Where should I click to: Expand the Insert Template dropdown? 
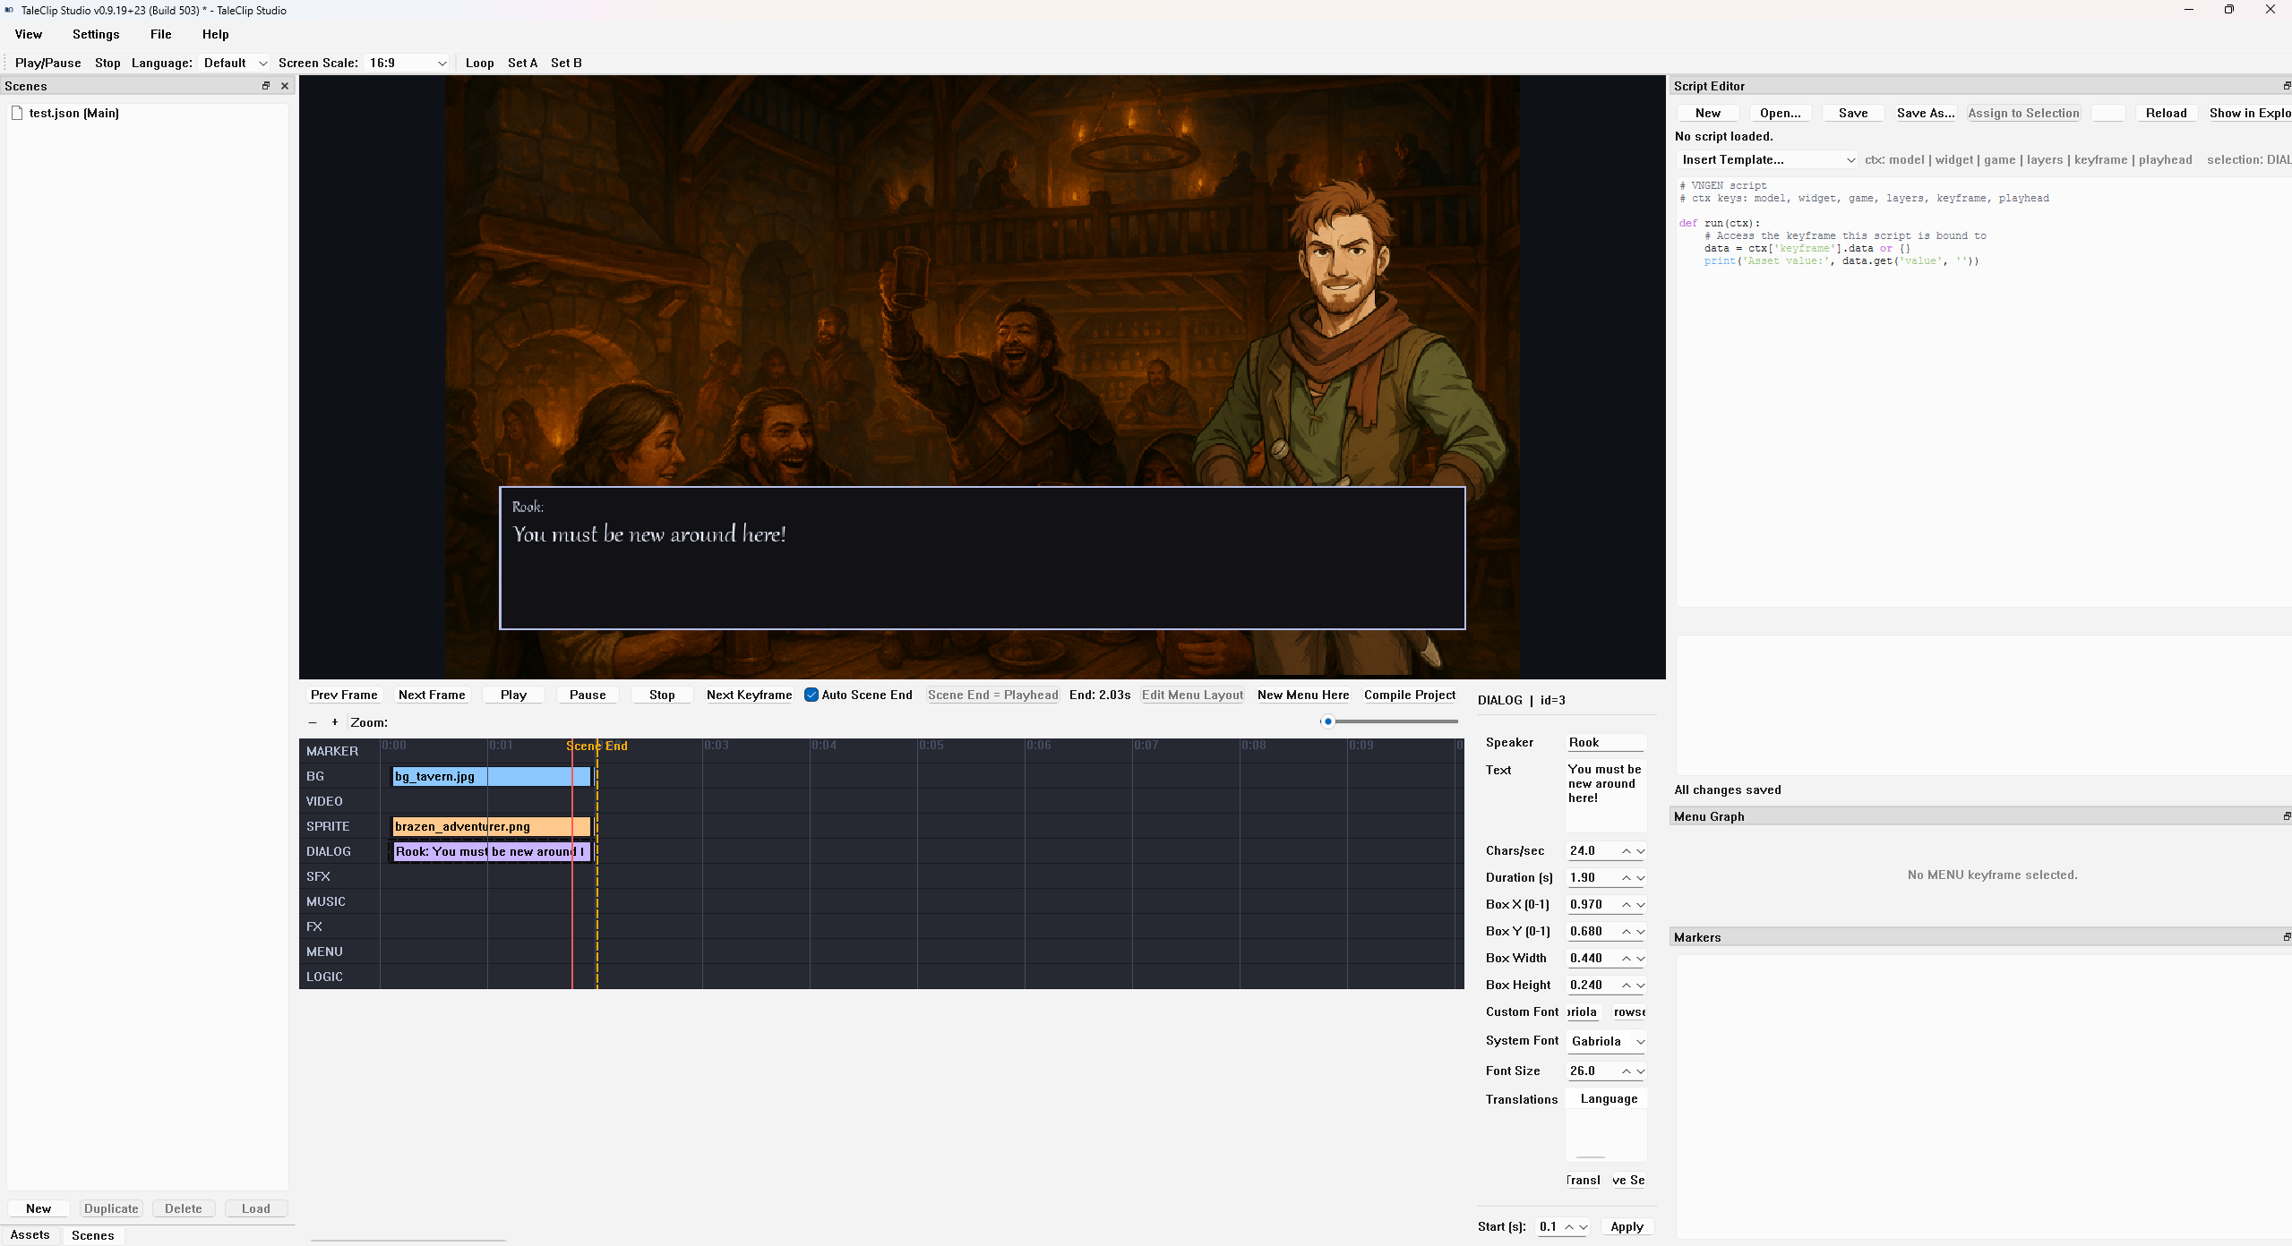coord(1768,159)
